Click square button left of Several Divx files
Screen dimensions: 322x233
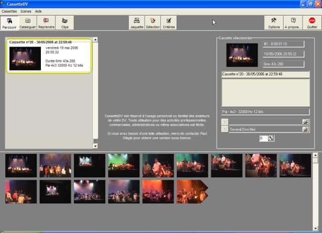point(224,129)
